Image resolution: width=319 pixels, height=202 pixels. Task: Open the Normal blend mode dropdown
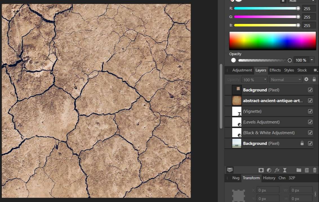pyautogui.click(x=286, y=80)
